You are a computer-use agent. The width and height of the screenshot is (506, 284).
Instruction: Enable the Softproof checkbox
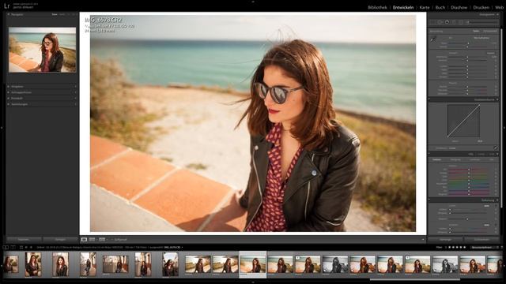112,240
